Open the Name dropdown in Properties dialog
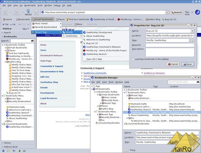Screen dimensions: 201x153 click(192, 31)
